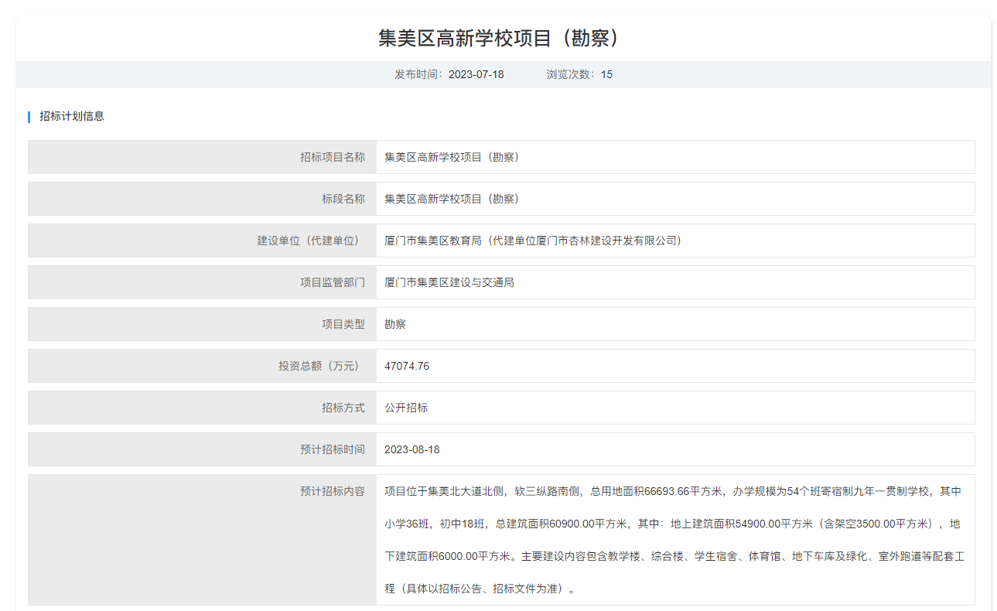
Task: Click the value text in 标段名称 row
Action: [452, 199]
